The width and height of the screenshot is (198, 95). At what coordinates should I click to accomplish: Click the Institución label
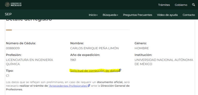coord(143,55)
